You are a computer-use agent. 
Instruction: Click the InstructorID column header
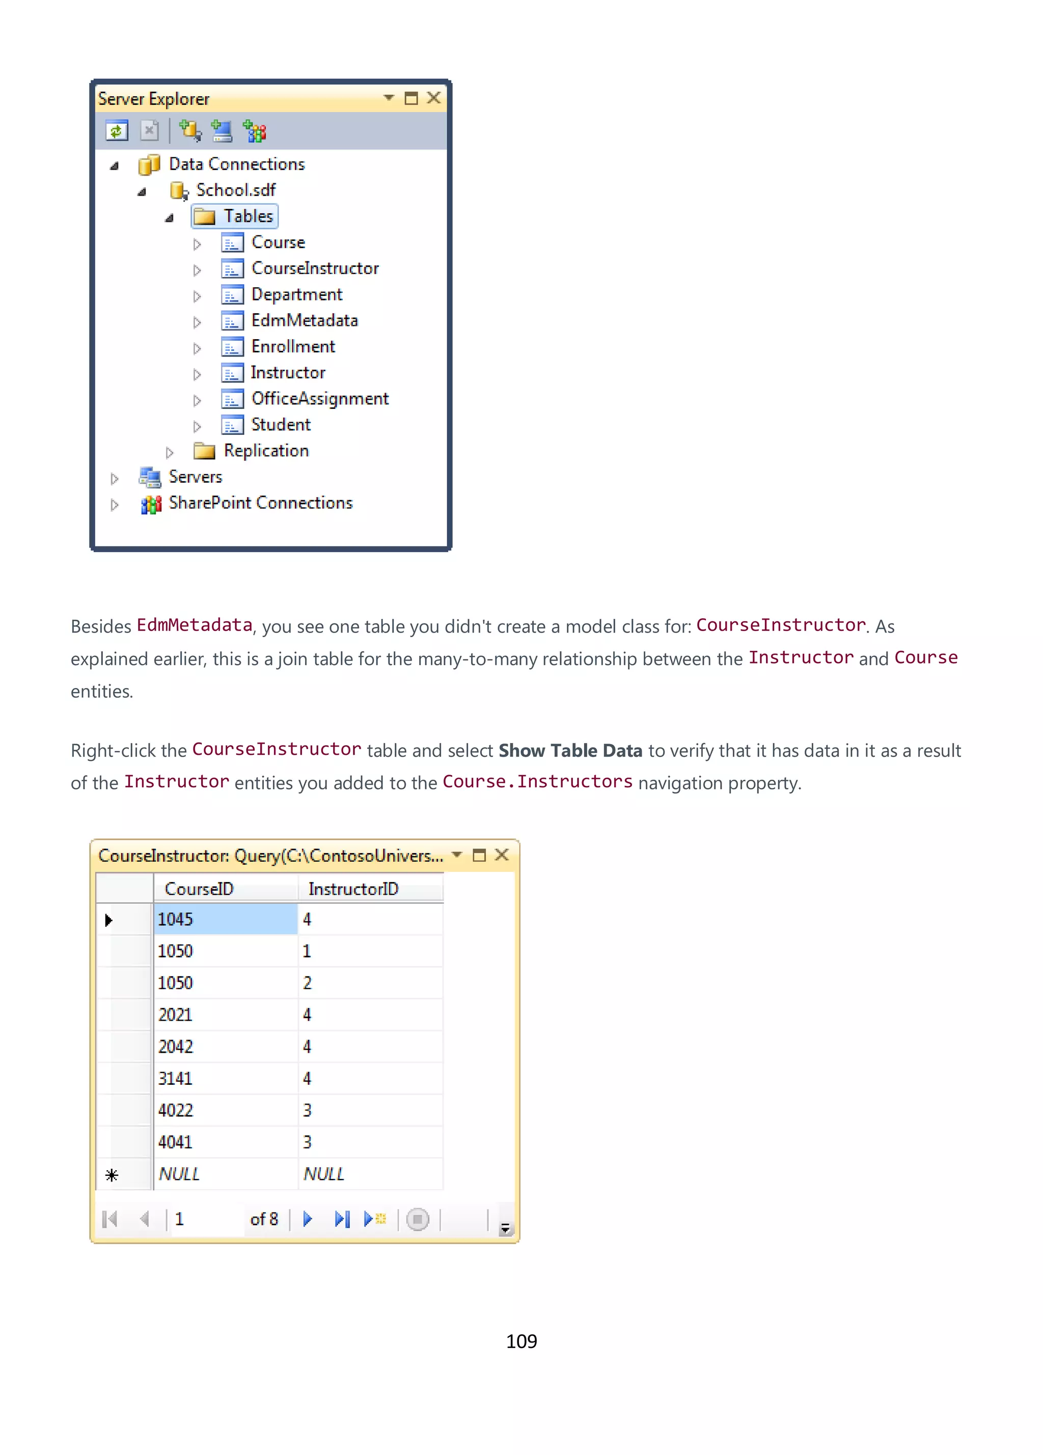coord(370,889)
